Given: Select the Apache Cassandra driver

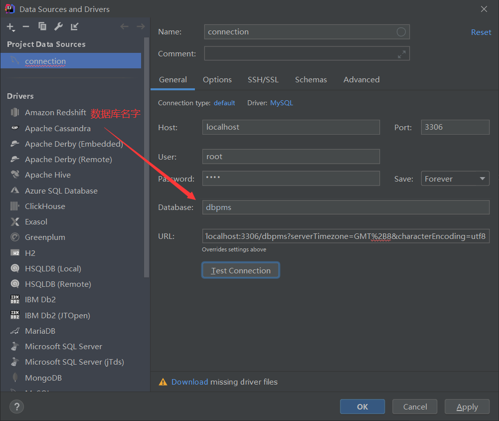Looking at the screenshot, I should pos(58,128).
